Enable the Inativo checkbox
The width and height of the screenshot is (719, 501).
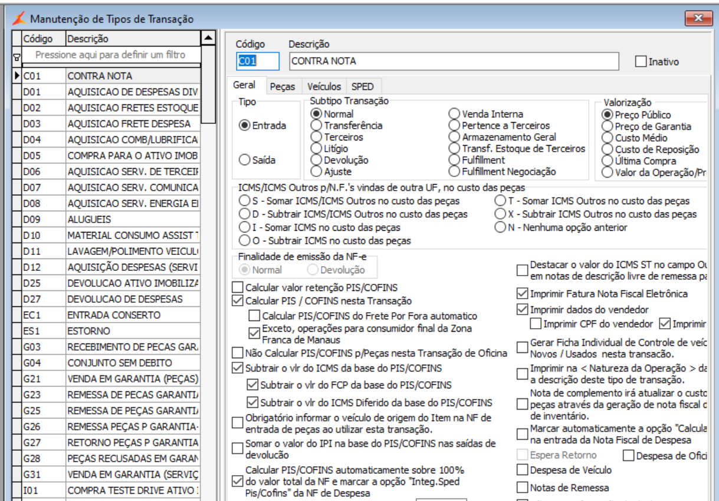pos(641,61)
